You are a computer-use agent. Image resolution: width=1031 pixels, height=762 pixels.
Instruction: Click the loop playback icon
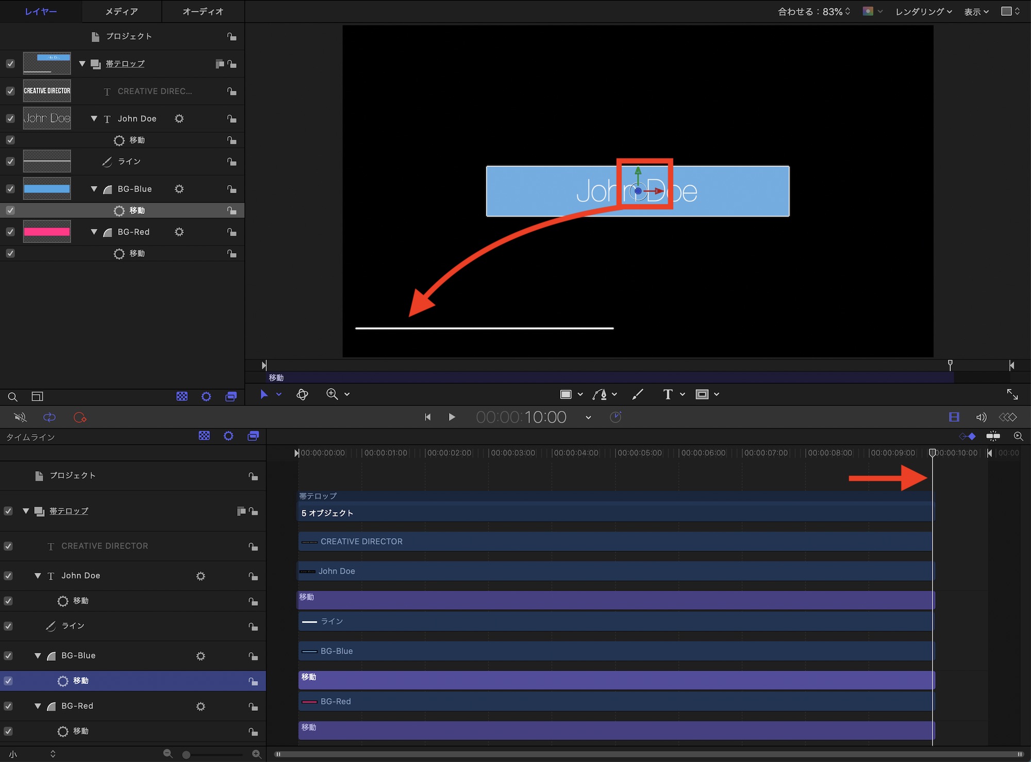tap(49, 417)
